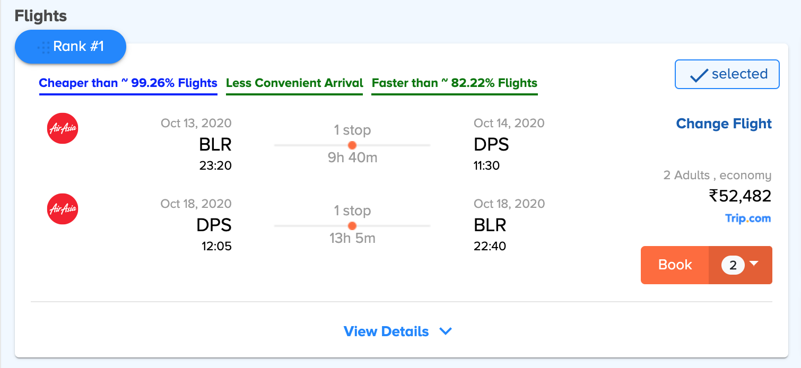Click the chevron beside View Details
801x368 pixels.
(x=446, y=331)
